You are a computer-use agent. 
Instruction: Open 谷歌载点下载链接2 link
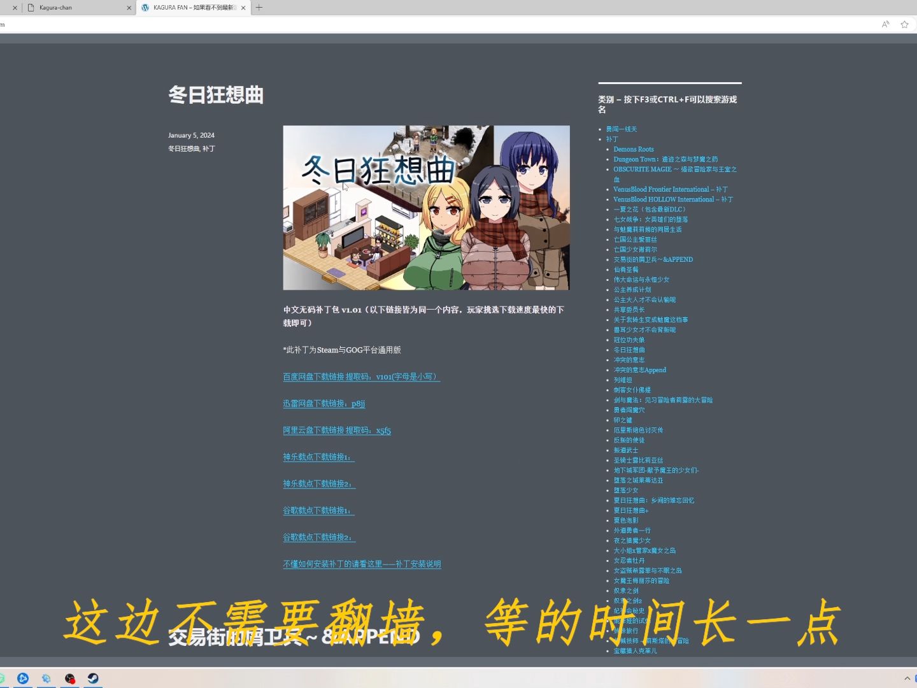[x=319, y=537]
